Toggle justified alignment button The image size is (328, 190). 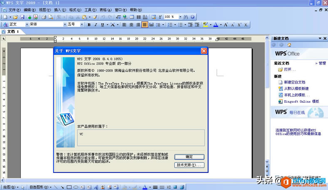pyautogui.click(x=144, y=25)
